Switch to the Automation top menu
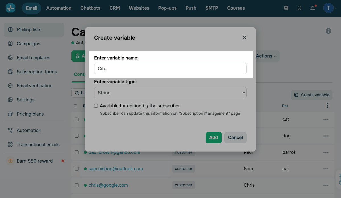This screenshot has width=341, height=198. point(59,8)
